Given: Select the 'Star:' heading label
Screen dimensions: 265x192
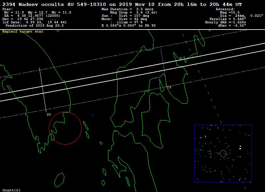Looking at the screenshot, I should coord(8,9).
